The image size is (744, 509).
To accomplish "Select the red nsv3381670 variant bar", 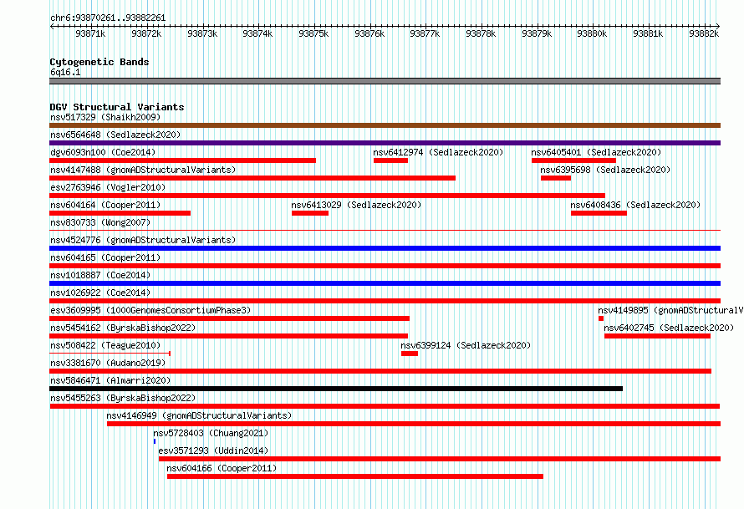I will point(380,371).
